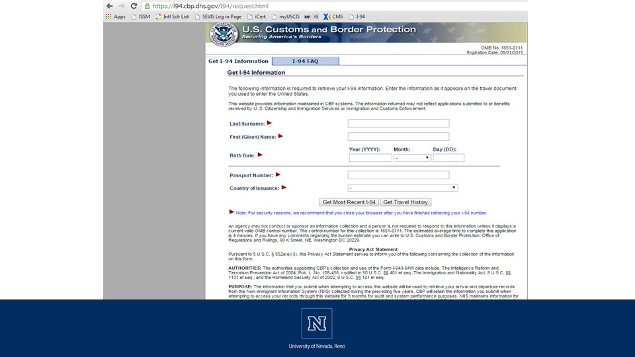635x357 pixels.
Task: Open the Country of Issuance dropdown
Action: click(x=403, y=188)
